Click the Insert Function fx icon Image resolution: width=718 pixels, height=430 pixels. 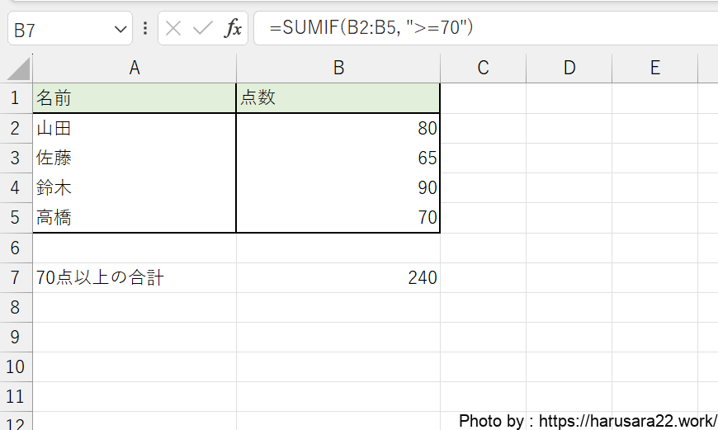coord(234,29)
